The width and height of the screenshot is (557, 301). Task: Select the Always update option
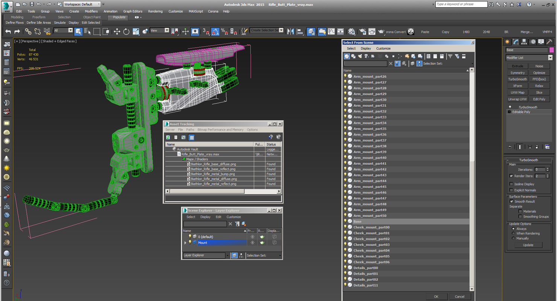click(x=513, y=229)
